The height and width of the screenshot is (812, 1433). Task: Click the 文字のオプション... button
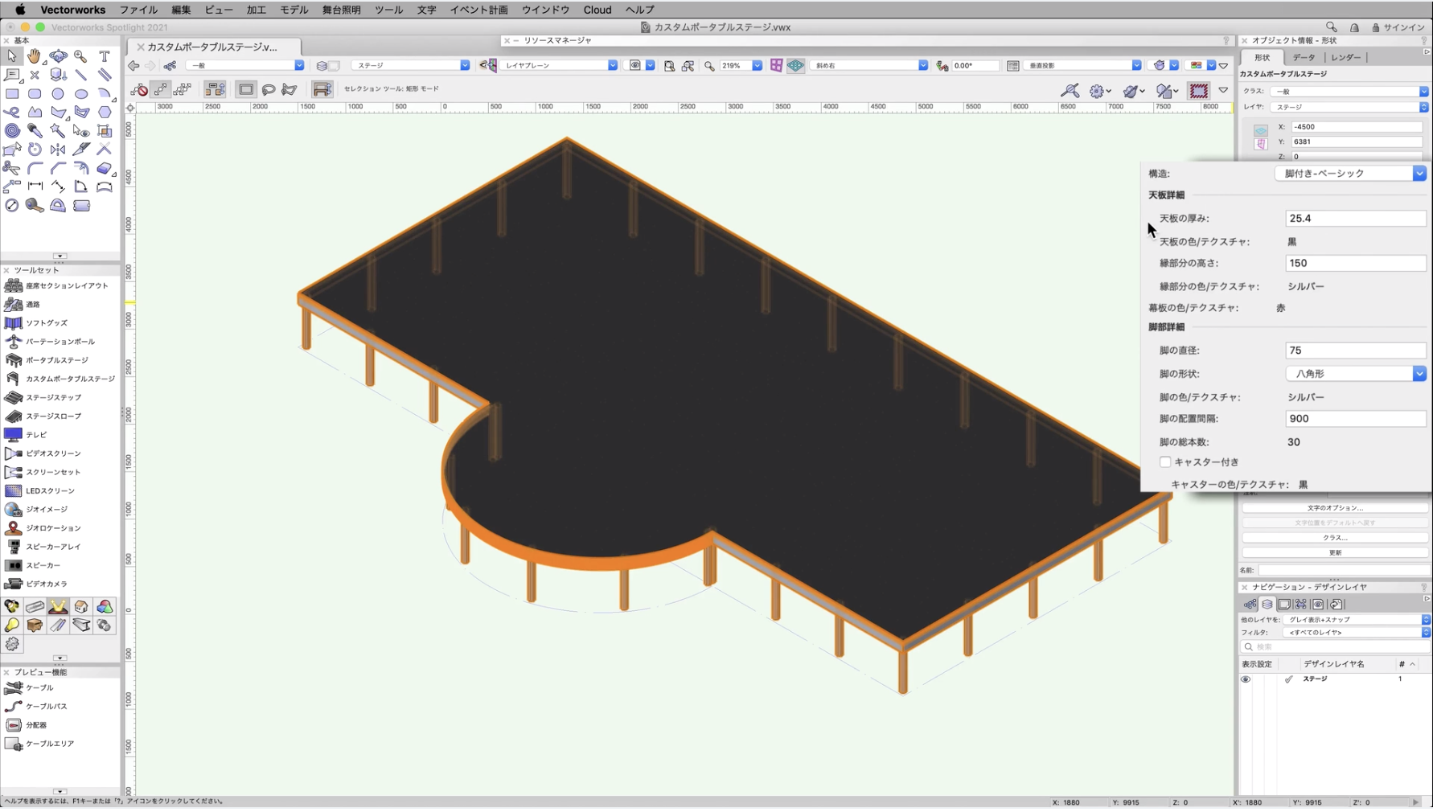pyautogui.click(x=1335, y=508)
